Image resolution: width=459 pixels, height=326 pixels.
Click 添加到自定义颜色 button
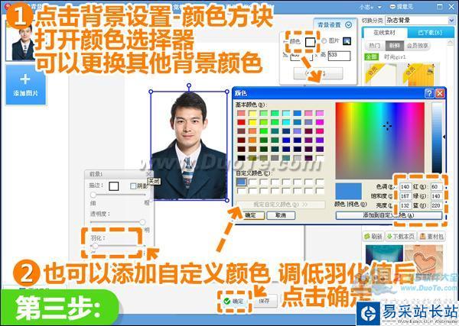389,215
